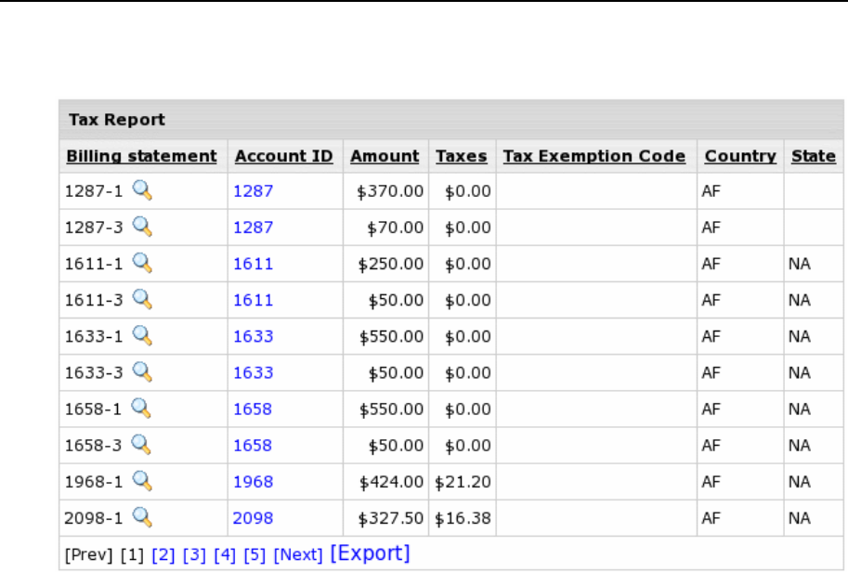Export the tax report
The height and width of the screenshot is (572, 848).
369,553
